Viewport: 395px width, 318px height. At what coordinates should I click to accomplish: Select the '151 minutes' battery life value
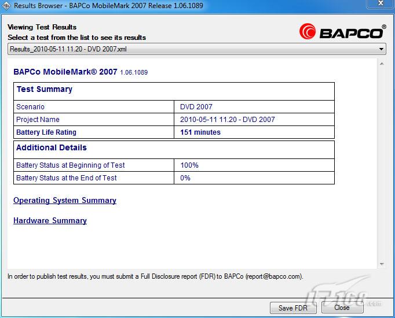[x=200, y=132]
